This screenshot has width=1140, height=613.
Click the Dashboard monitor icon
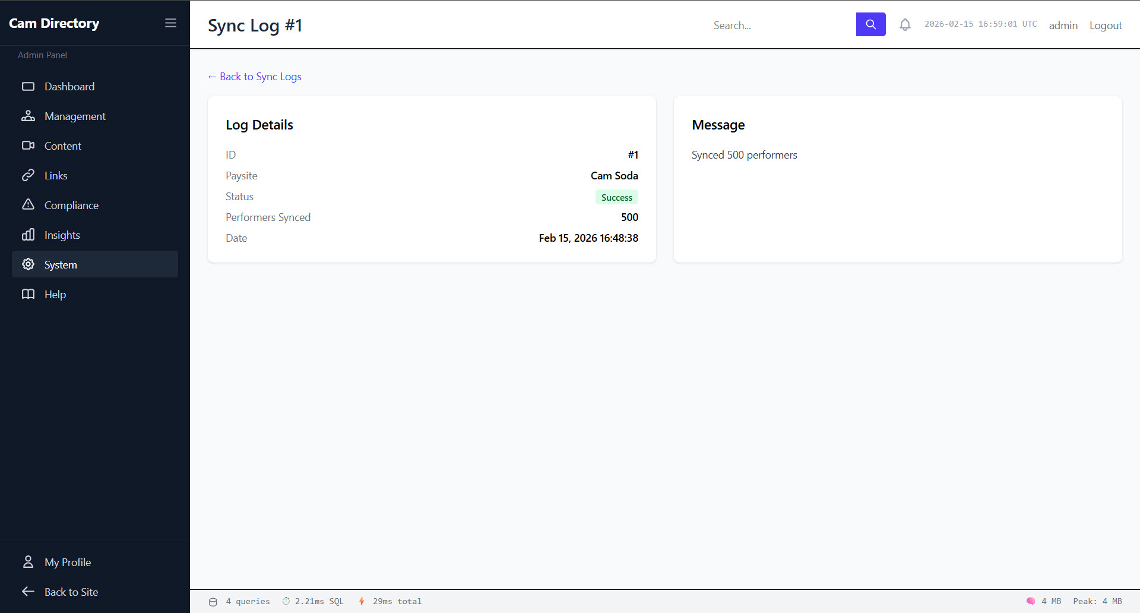(x=28, y=87)
